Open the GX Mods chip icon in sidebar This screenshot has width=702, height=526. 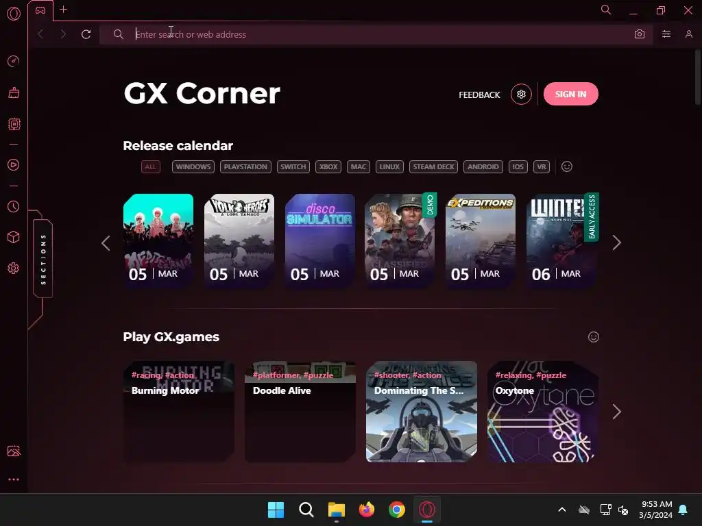pyautogui.click(x=14, y=124)
